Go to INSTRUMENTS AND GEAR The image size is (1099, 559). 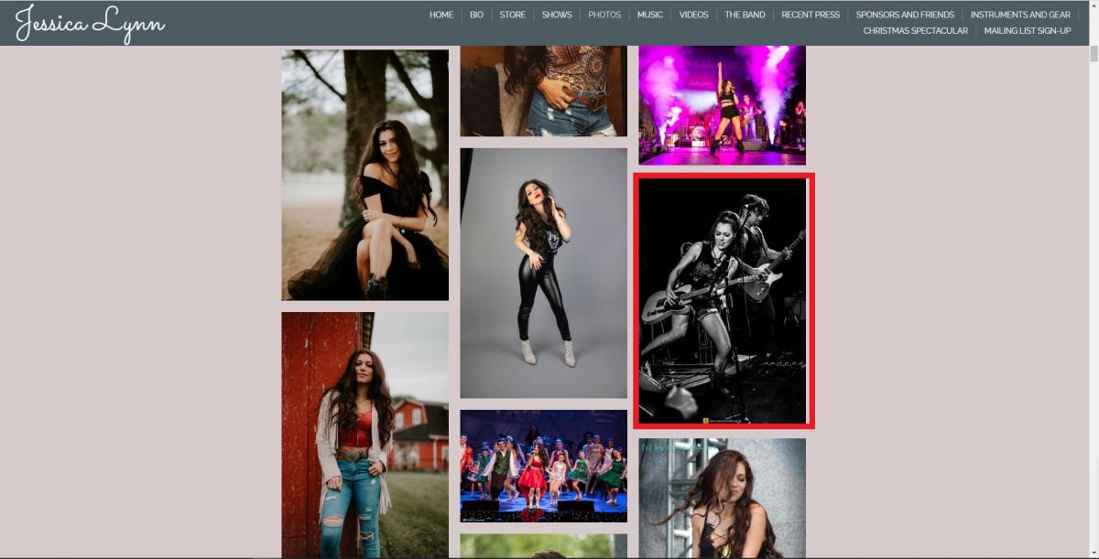point(1020,15)
